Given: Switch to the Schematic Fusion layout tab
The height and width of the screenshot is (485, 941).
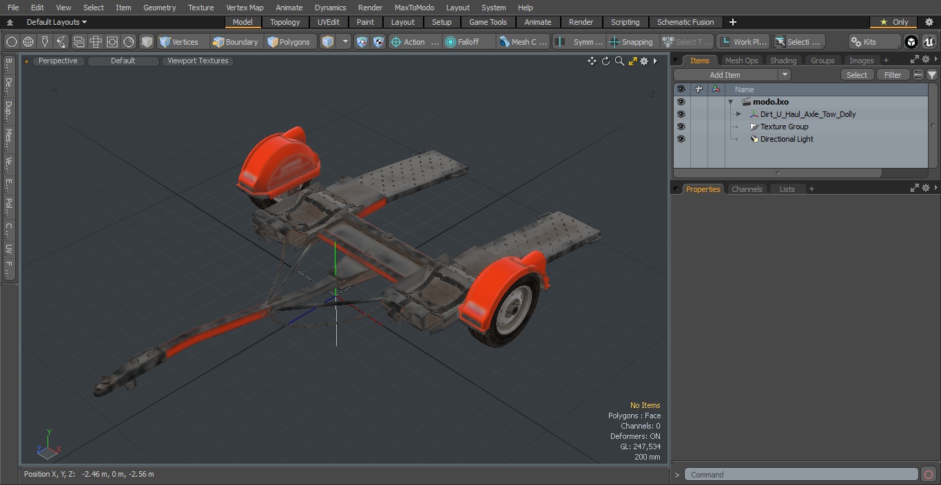Looking at the screenshot, I should point(685,22).
